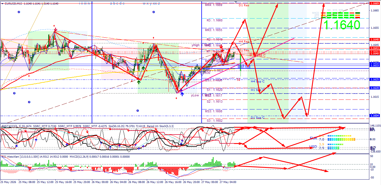
Task: Select blue circled 2 marker below EURUSD,M15 title
Action: point(19,12)
